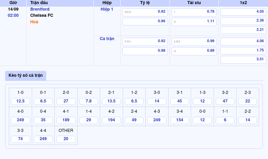Choose the Cả trận handicap odds 0.98
Viewport: 268px width, 159px height.
pyautogui.click(x=145, y=51)
